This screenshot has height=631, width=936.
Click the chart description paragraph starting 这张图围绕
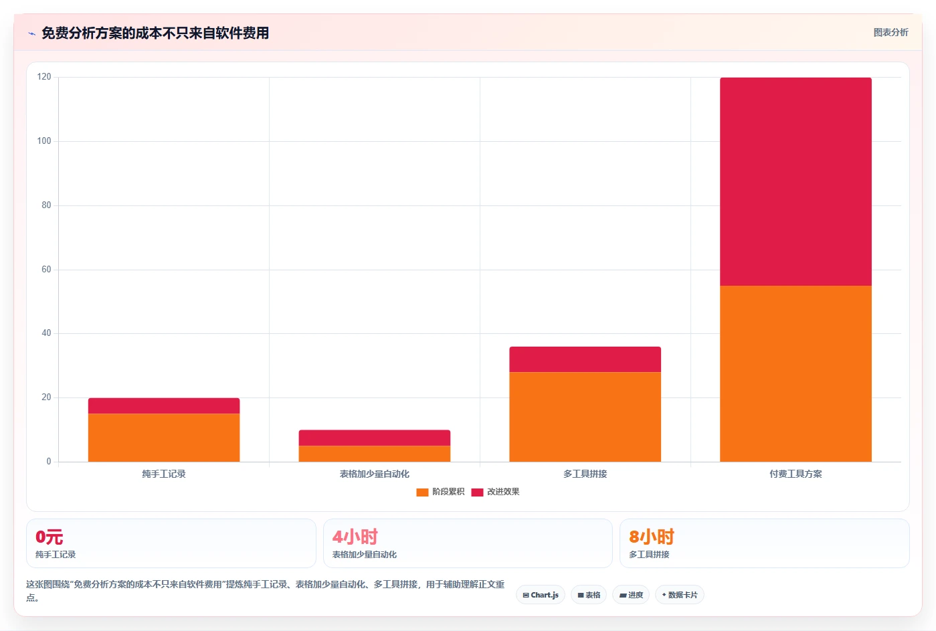[266, 591]
